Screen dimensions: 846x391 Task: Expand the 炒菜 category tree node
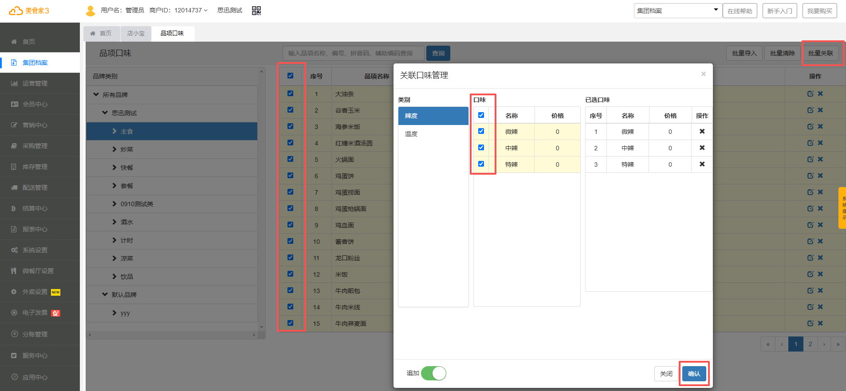click(x=114, y=149)
